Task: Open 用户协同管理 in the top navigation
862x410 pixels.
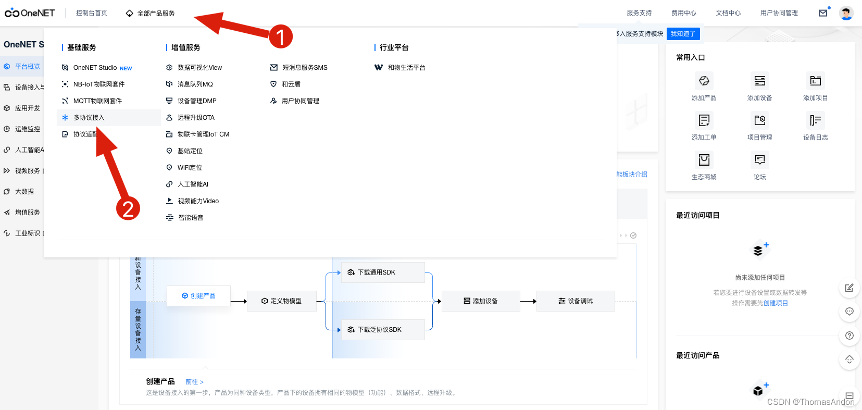Action: pos(779,13)
